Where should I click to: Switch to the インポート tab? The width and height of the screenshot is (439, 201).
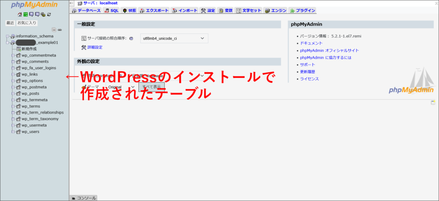[185, 11]
